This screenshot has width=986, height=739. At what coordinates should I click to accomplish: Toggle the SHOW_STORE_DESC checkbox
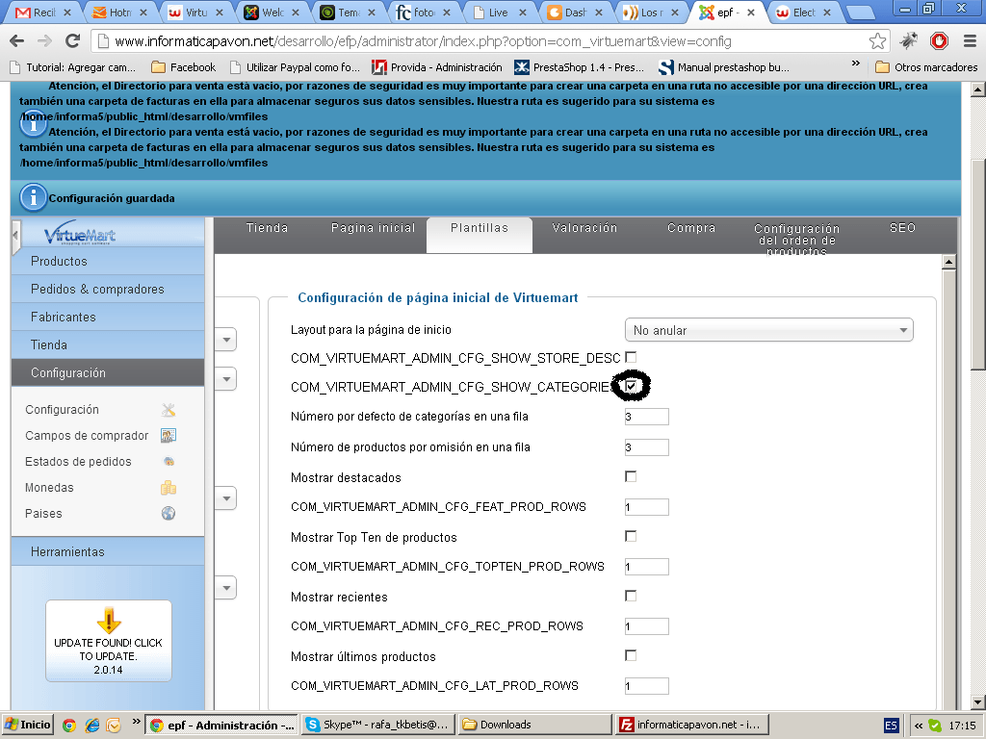(631, 358)
